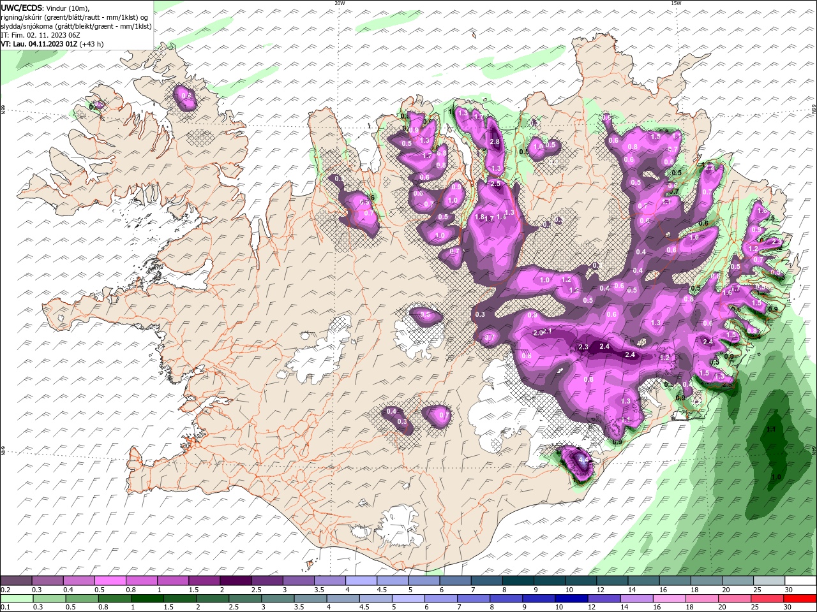Image resolution: width=817 pixels, height=612 pixels.
Task: Click lower legend swatch between 7 and 8
Action: (x=473, y=599)
